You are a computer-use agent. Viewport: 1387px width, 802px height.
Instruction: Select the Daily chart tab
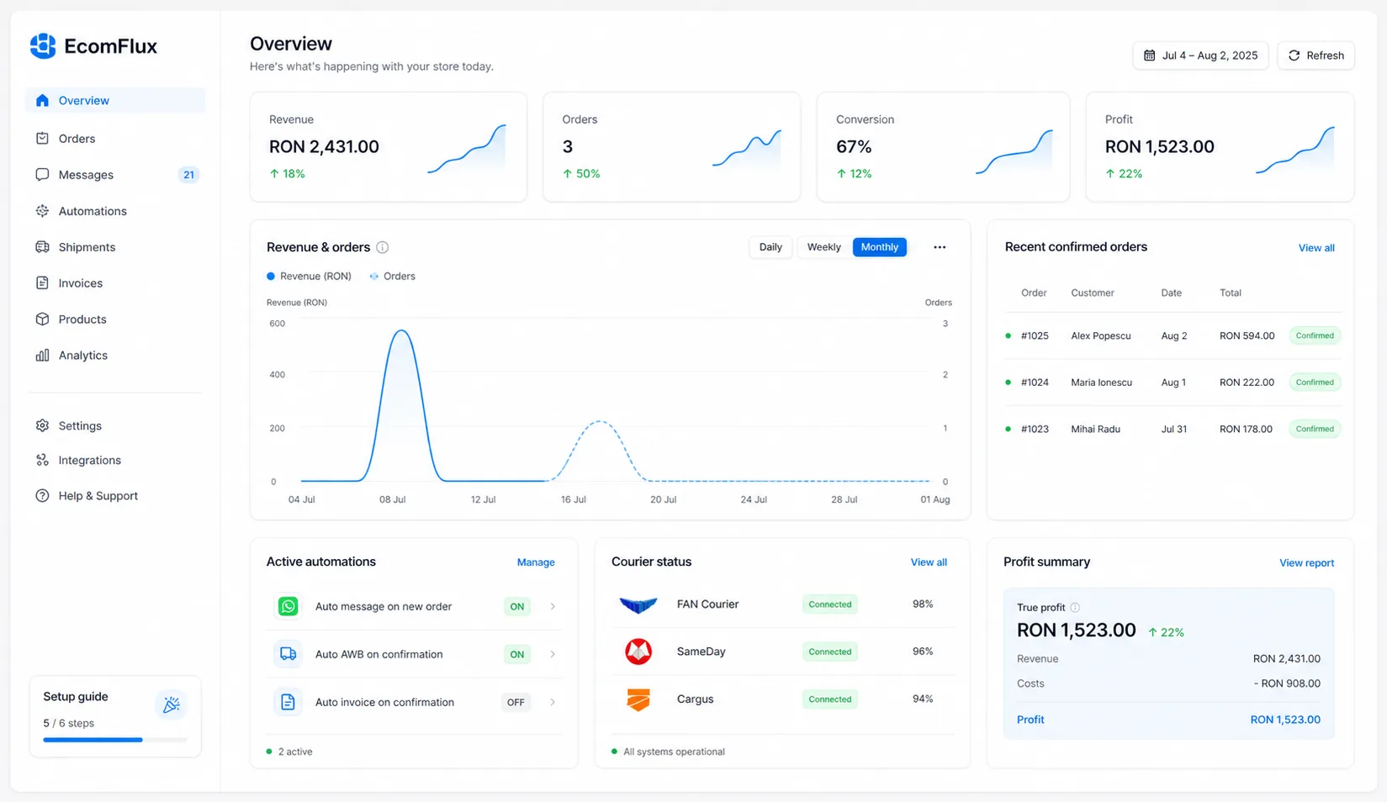click(770, 247)
